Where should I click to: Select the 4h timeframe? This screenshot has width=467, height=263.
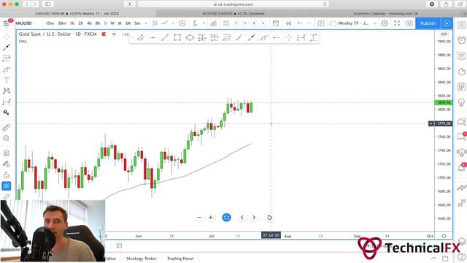point(89,23)
